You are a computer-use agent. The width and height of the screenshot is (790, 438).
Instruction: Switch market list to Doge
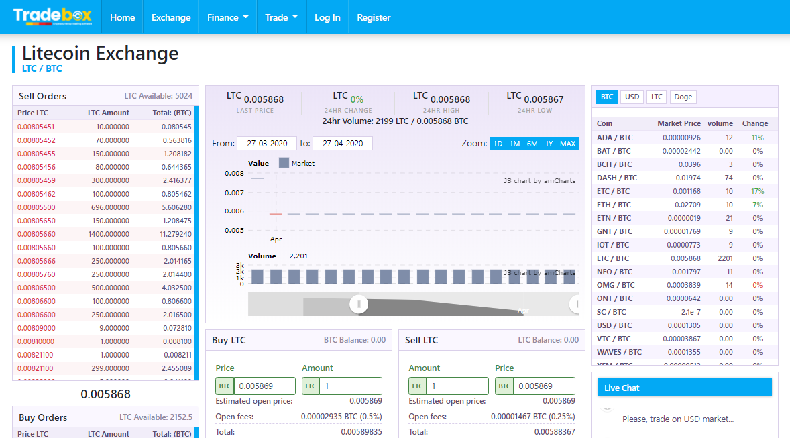pyautogui.click(x=683, y=97)
